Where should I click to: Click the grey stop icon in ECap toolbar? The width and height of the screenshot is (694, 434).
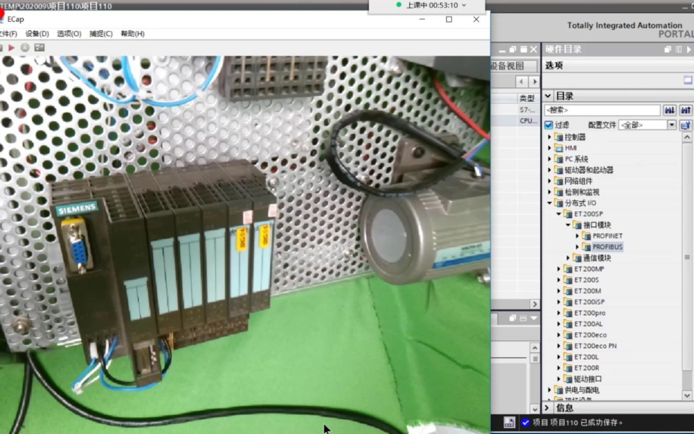point(24,47)
